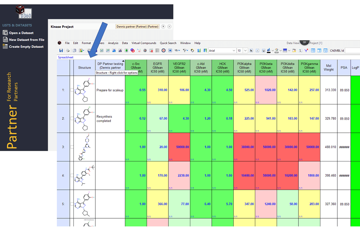Click the Copy icon in toolbar
This screenshot has height=230, width=360.
point(75,51)
